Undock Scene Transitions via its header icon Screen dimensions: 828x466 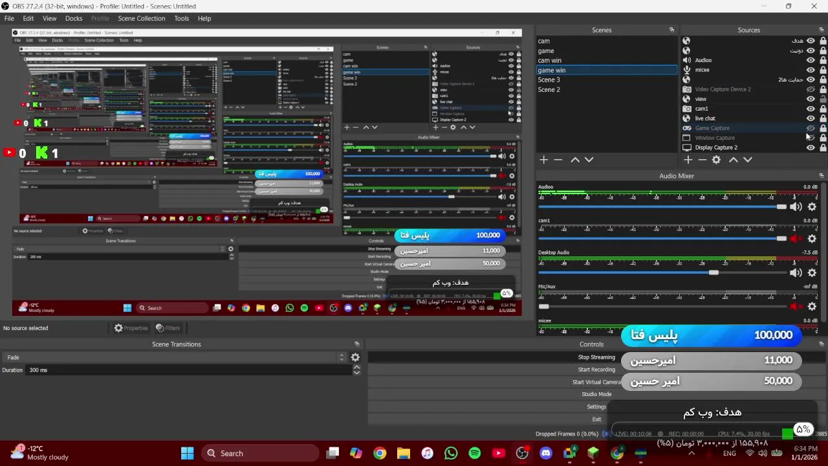[356, 344]
